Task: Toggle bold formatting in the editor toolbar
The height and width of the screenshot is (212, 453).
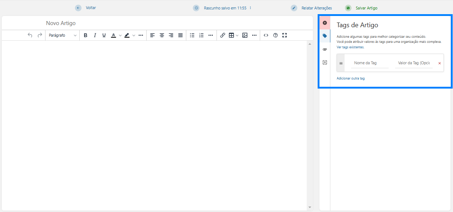Action: click(86, 35)
